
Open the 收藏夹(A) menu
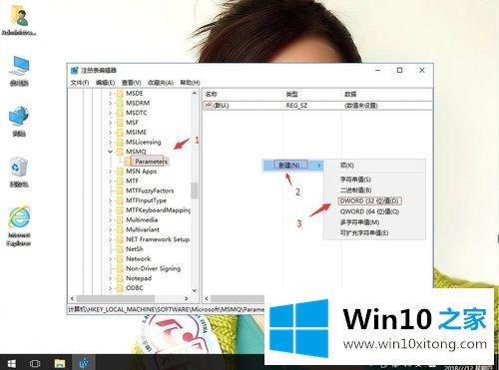(x=161, y=83)
